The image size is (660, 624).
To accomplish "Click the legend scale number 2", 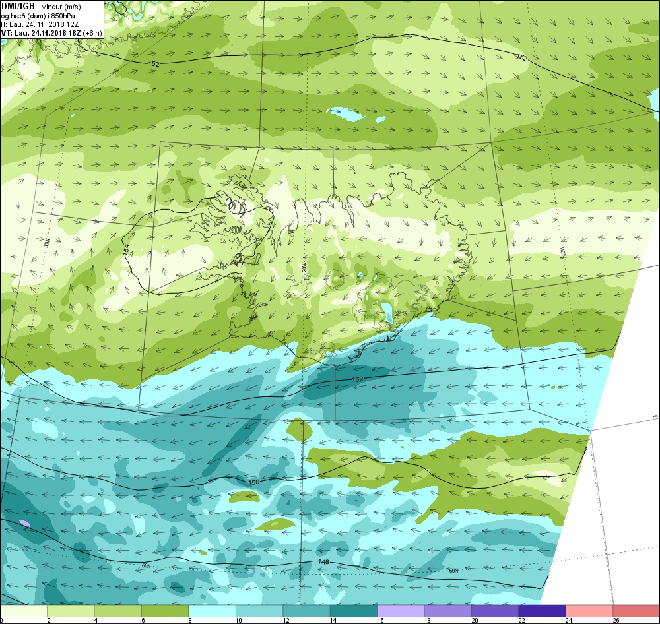I will (x=49, y=620).
